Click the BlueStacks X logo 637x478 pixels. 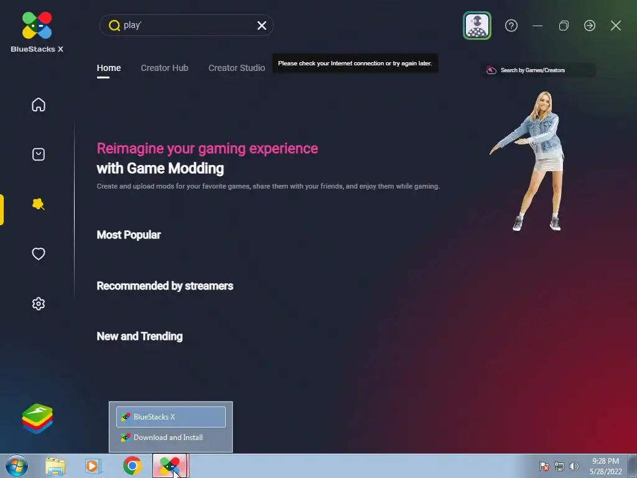(x=37, y=32)
